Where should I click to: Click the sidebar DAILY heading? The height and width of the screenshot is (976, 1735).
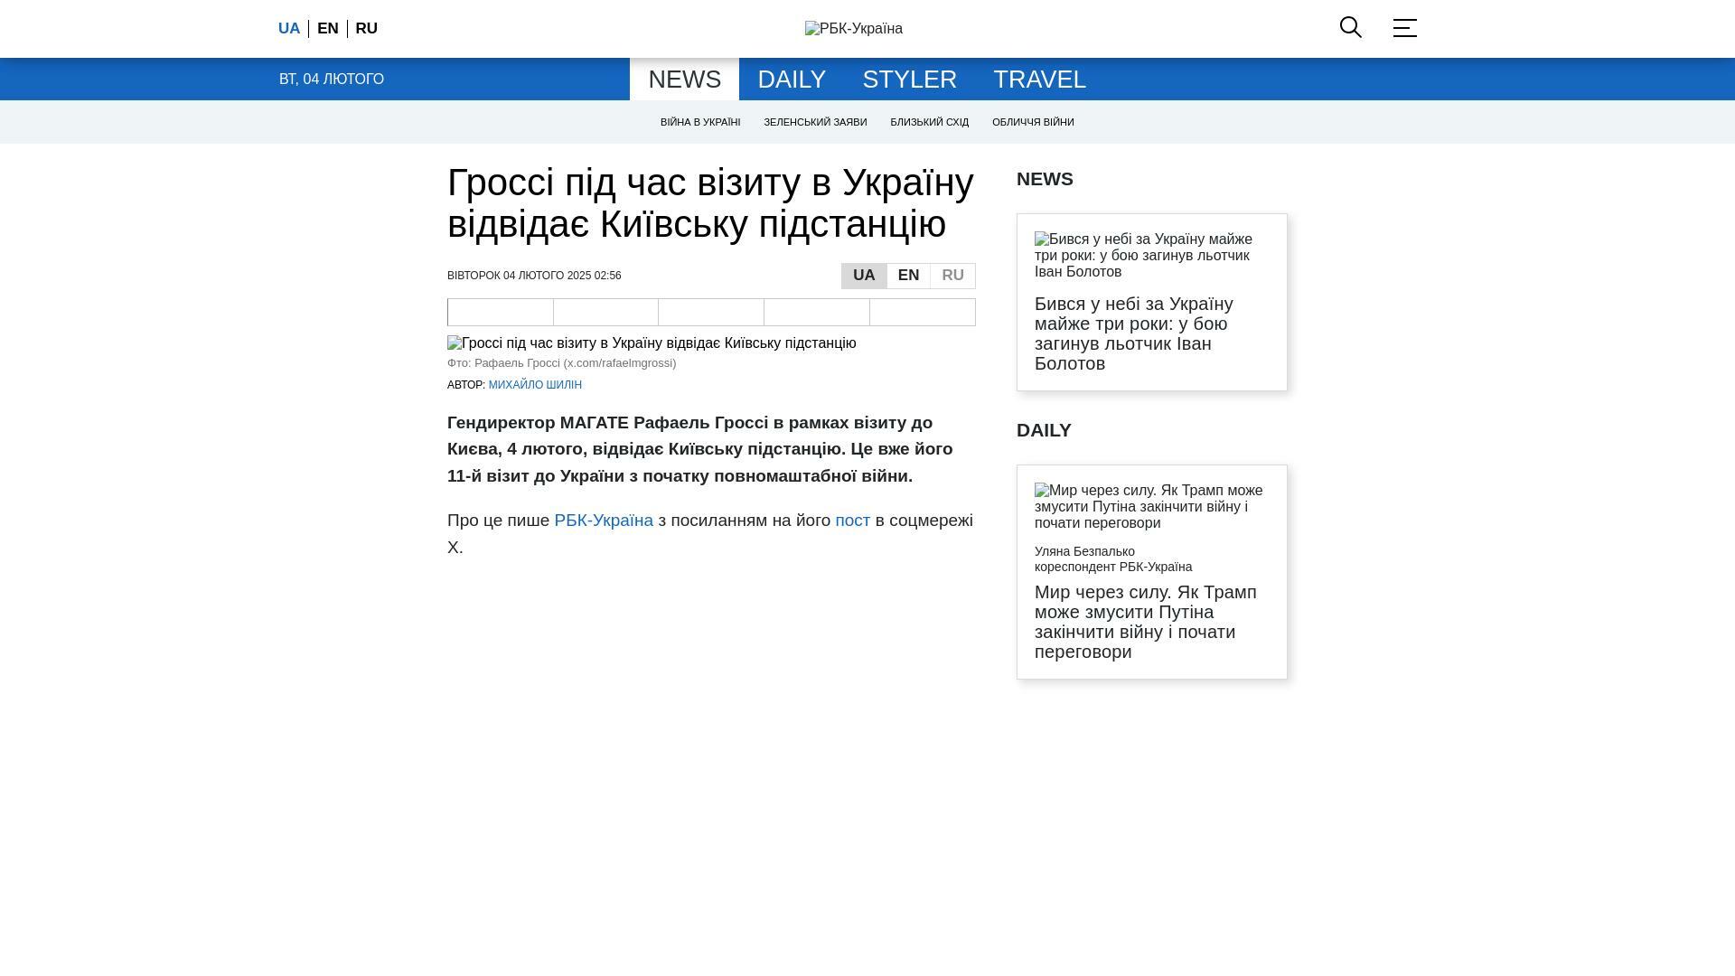(1044, 430)
